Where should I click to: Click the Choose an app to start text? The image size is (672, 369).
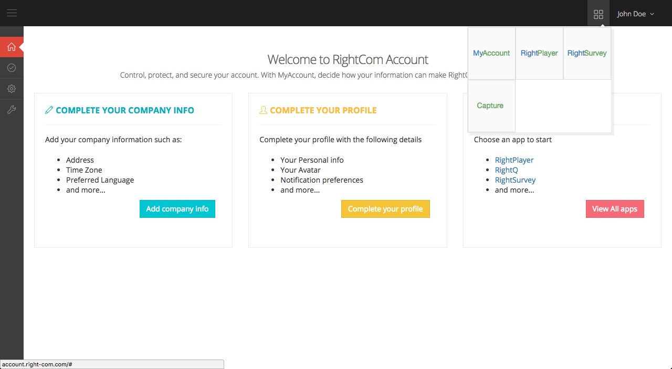(x=513, y=140)
